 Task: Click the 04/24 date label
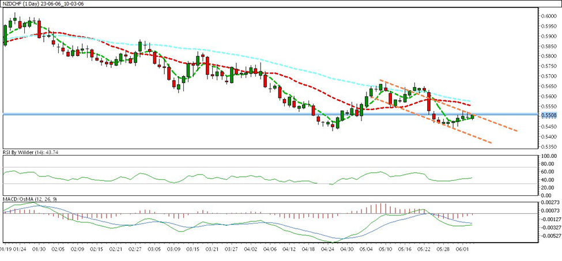(328, 248)
